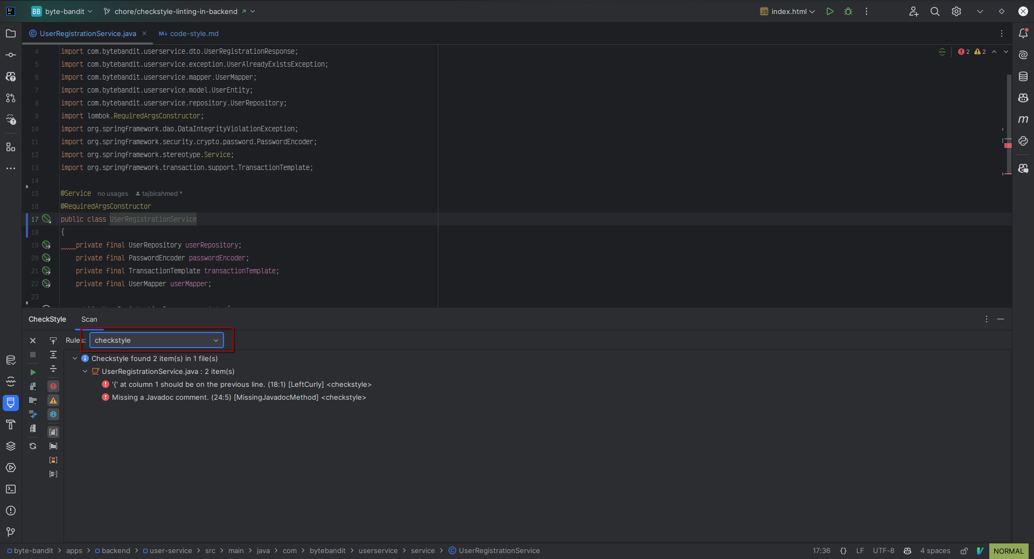
Task: Change LF line separator in status bar
Action: 860,551
